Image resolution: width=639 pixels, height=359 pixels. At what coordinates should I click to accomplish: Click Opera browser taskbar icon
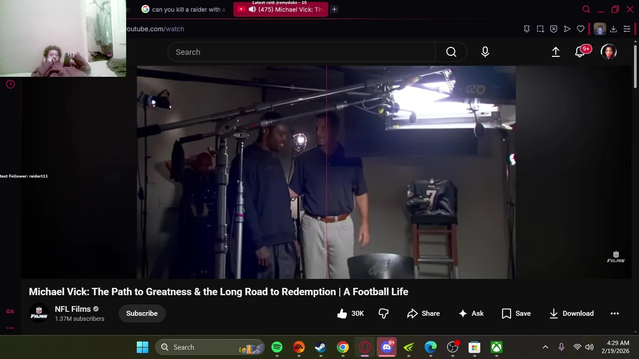365,347
